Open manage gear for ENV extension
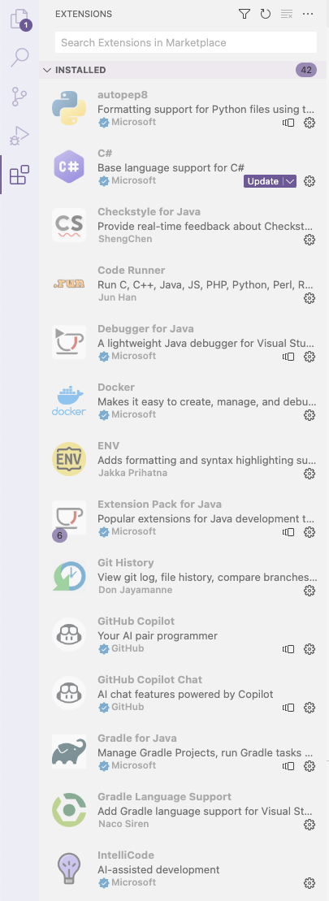This screenshot has width=329, height=901. 310,474
